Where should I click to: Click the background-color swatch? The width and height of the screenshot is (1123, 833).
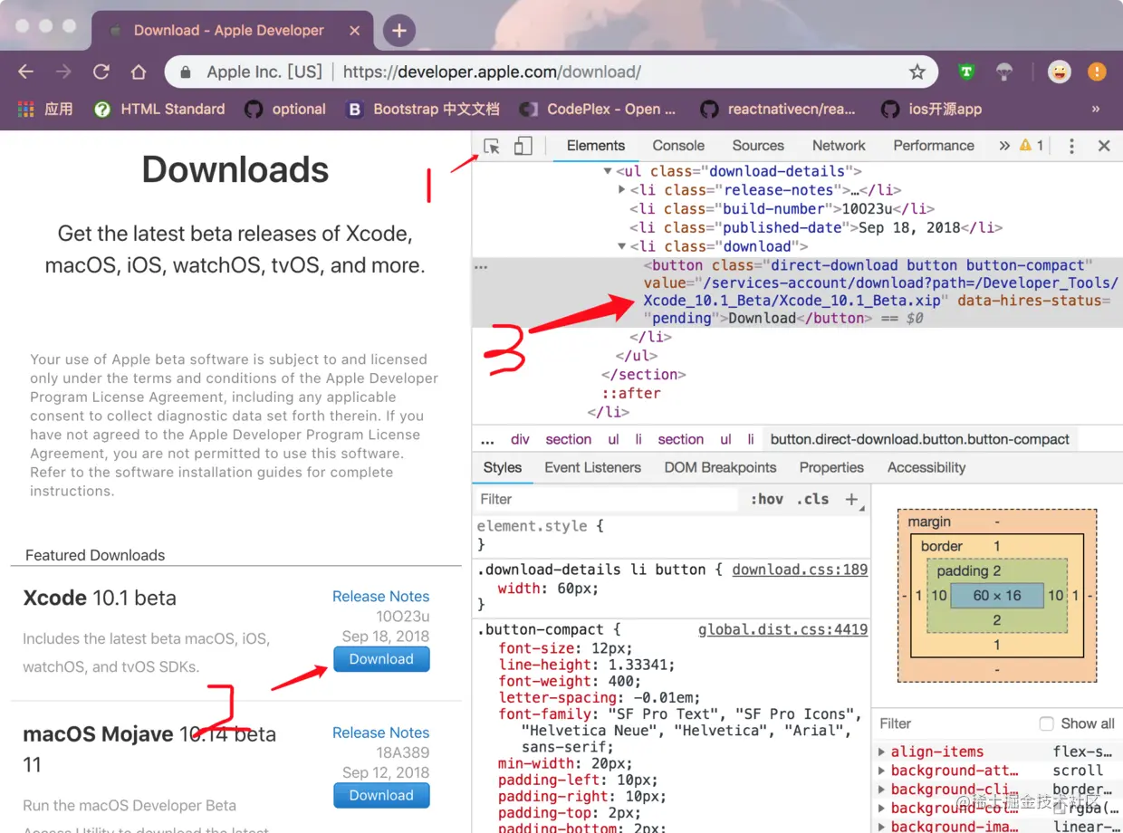(1060, 809)
